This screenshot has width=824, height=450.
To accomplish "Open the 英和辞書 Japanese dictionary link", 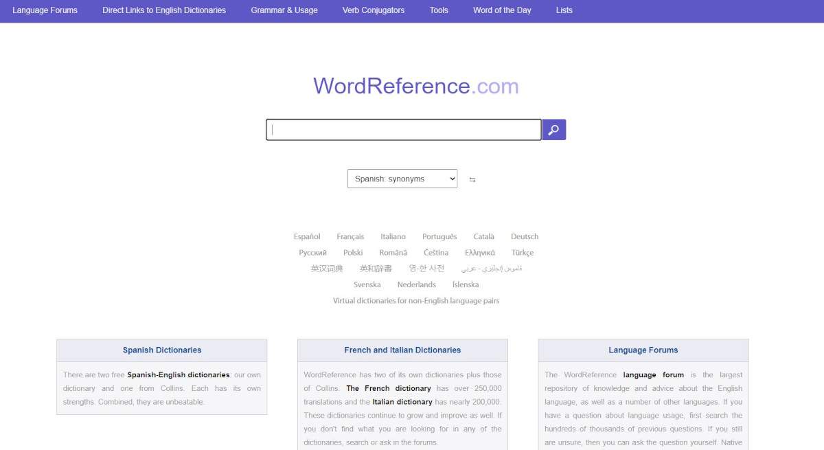I will pos(376,269).
